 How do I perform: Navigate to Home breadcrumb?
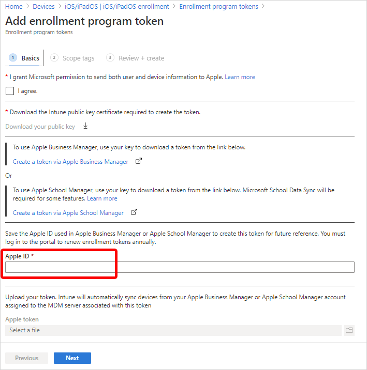pyautogui.click(x=14, y=6)
